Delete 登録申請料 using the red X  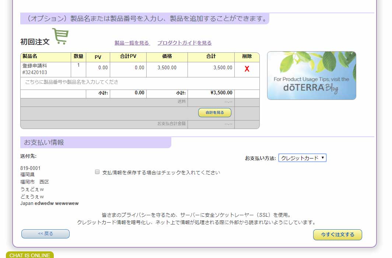point(247,68)
